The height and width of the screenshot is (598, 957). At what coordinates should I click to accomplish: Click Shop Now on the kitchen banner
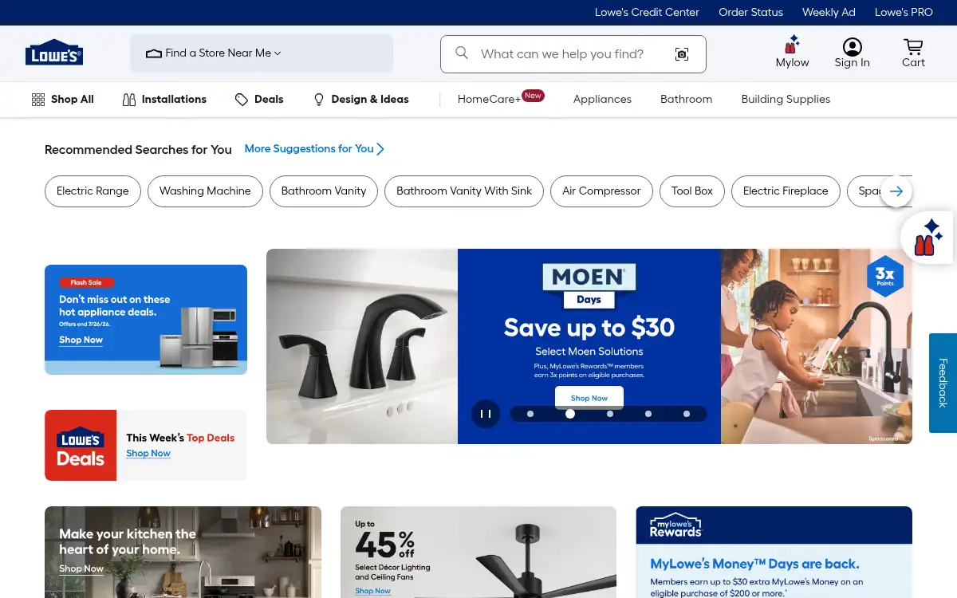pyautogui.click(x=81, y=568)
